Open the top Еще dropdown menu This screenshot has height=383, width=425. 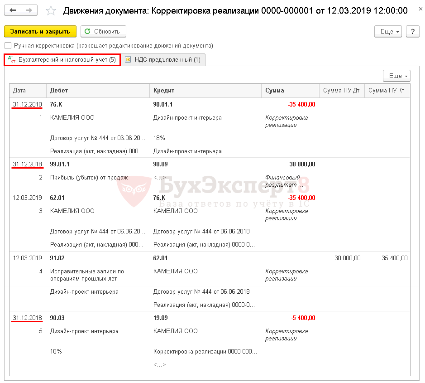point(388,32)
